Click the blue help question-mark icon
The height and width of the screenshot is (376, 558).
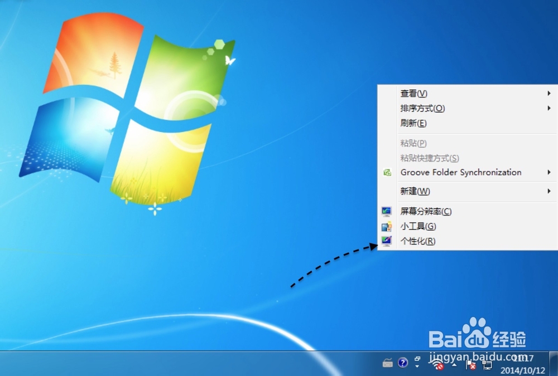[x=402, y=363]
